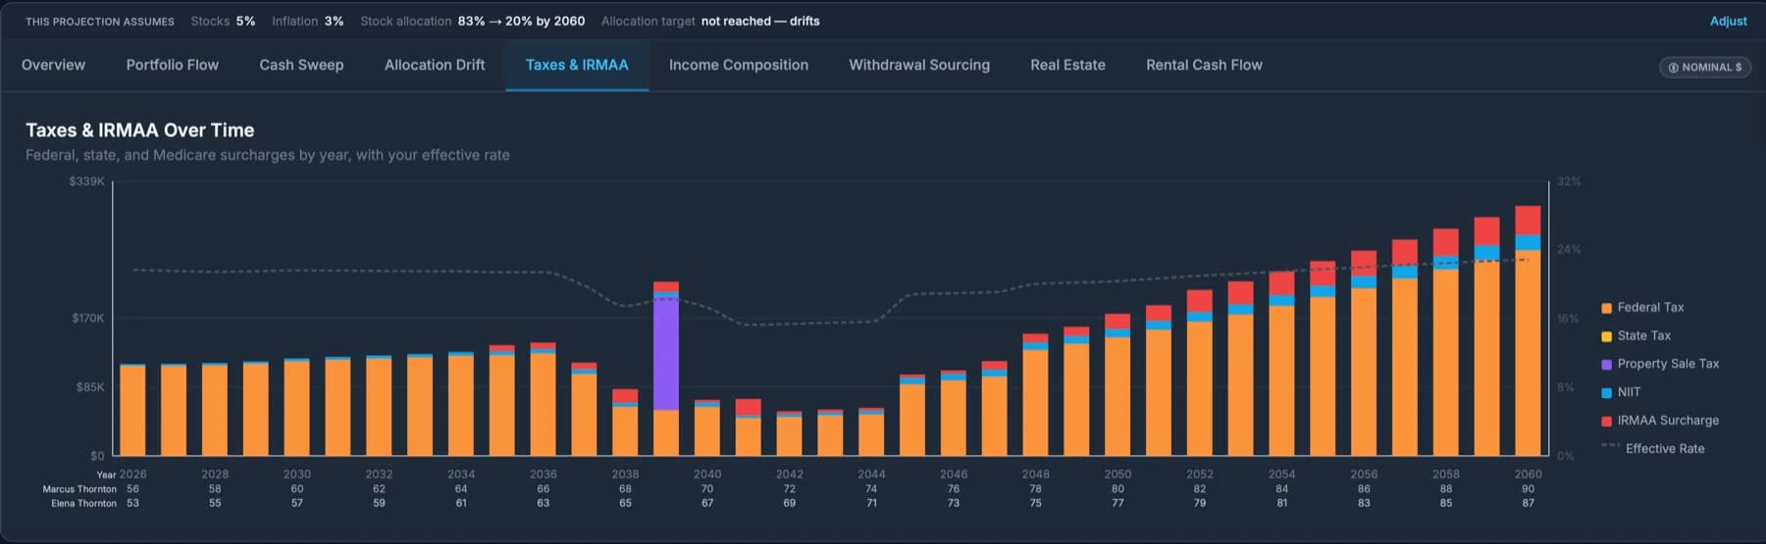This screenshot has width=1766, height=544.
Task: Toggle Property Sale Tax legend label
Action: tap(1668, 364)
